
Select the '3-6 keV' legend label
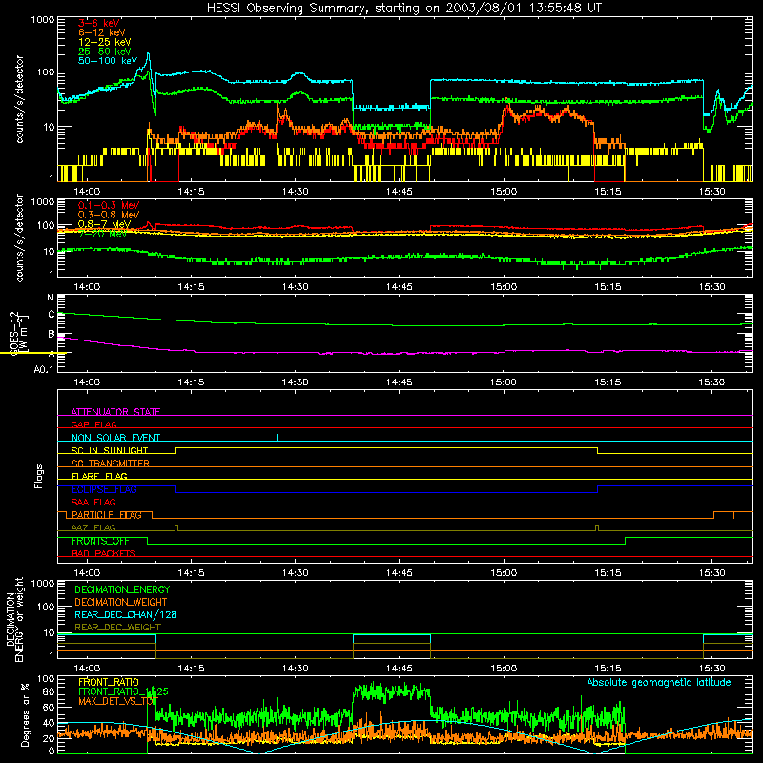pos(98,23)
